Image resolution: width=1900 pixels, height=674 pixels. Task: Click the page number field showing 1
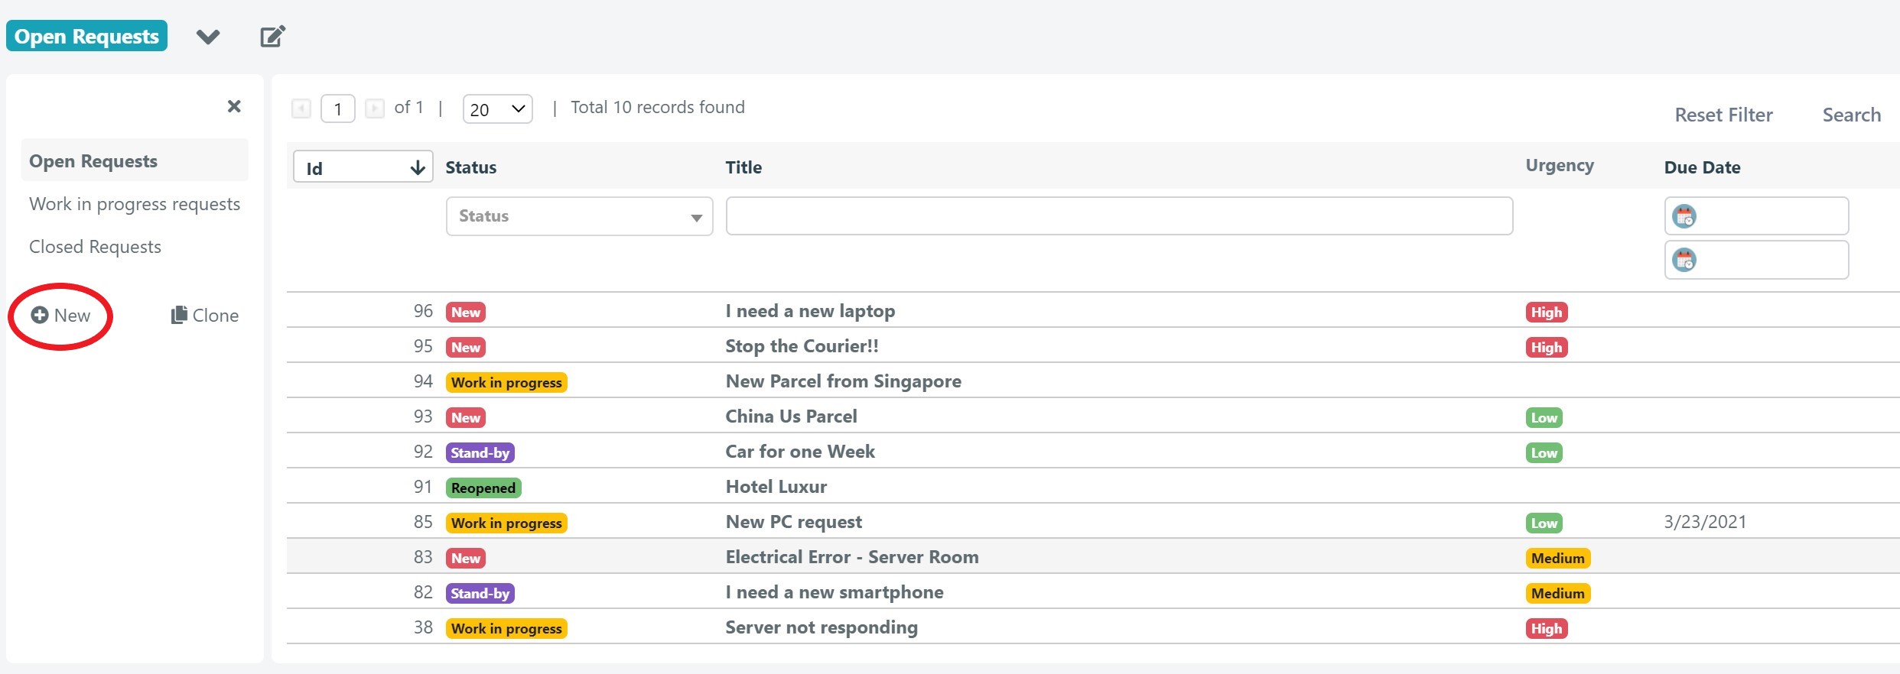click(338, 109)
